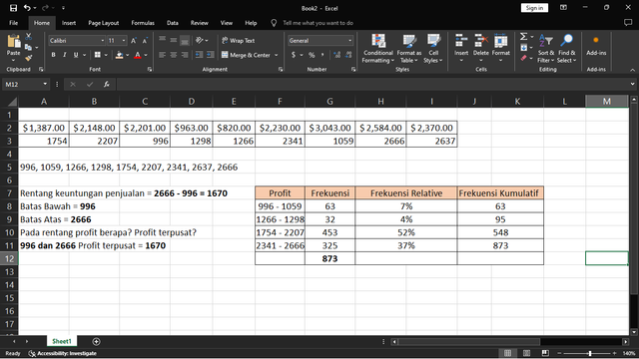Image resolution: width=639 pixels, height=359 pixels.
Task: Open Sort & Filter
Action: 546,49
